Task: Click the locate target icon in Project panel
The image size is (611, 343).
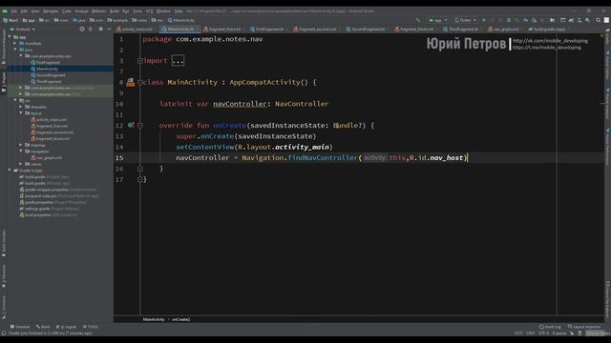Action: click(82, 29)
